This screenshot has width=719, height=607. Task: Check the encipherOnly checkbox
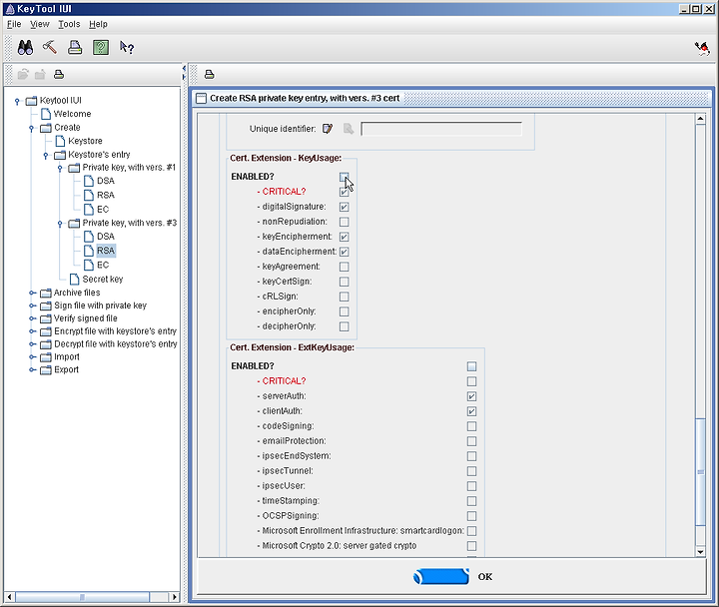[x=344, y=311]
